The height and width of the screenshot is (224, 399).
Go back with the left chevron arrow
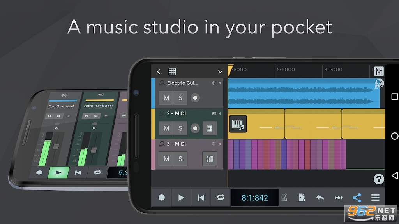point(159,72)
